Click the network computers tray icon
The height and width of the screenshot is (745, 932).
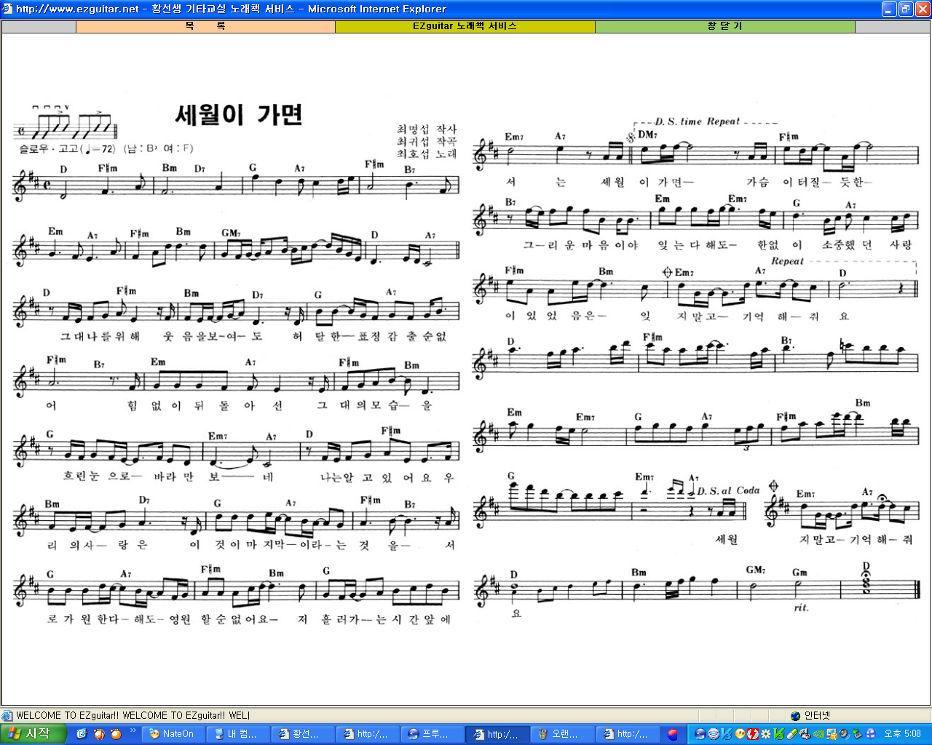(x=831, y=734)
